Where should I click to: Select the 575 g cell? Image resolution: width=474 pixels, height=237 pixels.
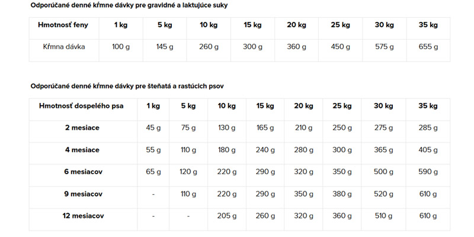385,46
